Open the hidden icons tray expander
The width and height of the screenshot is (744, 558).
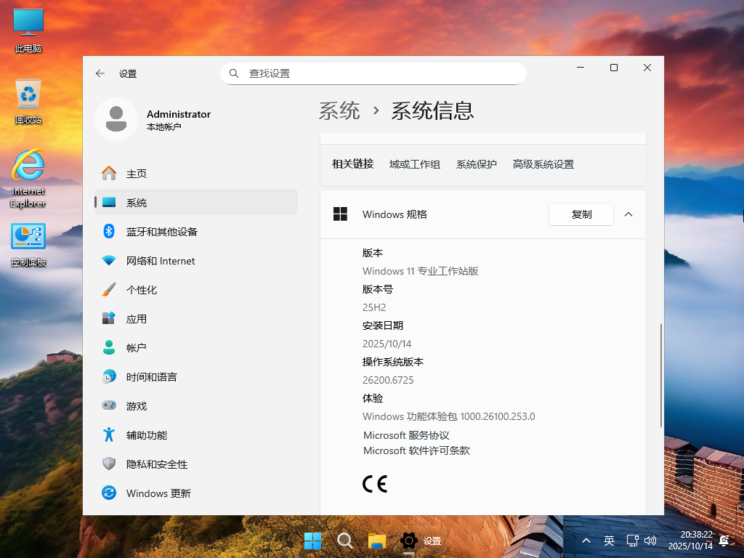pos(586,541)
